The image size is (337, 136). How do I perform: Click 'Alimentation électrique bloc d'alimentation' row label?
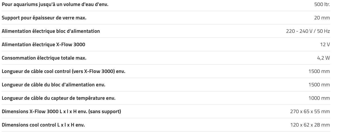click(x=51, y=31)
